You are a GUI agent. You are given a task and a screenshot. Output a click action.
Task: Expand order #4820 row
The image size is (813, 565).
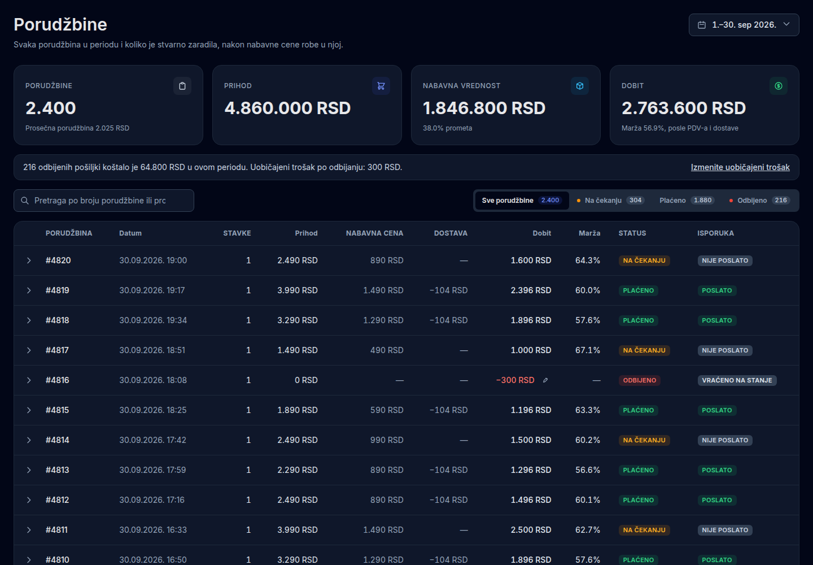[x=29, y=260]
